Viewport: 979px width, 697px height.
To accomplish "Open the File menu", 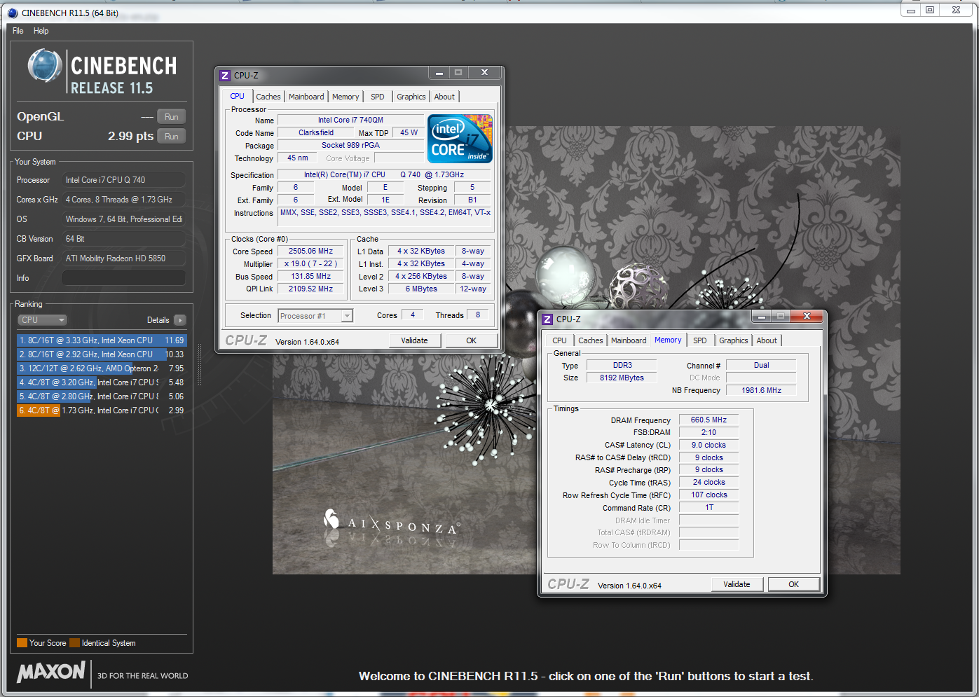I will point(18,31).
